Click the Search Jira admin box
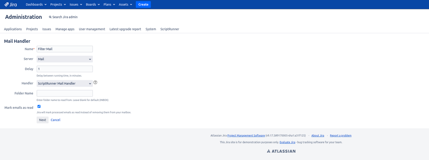 [63, 17]
